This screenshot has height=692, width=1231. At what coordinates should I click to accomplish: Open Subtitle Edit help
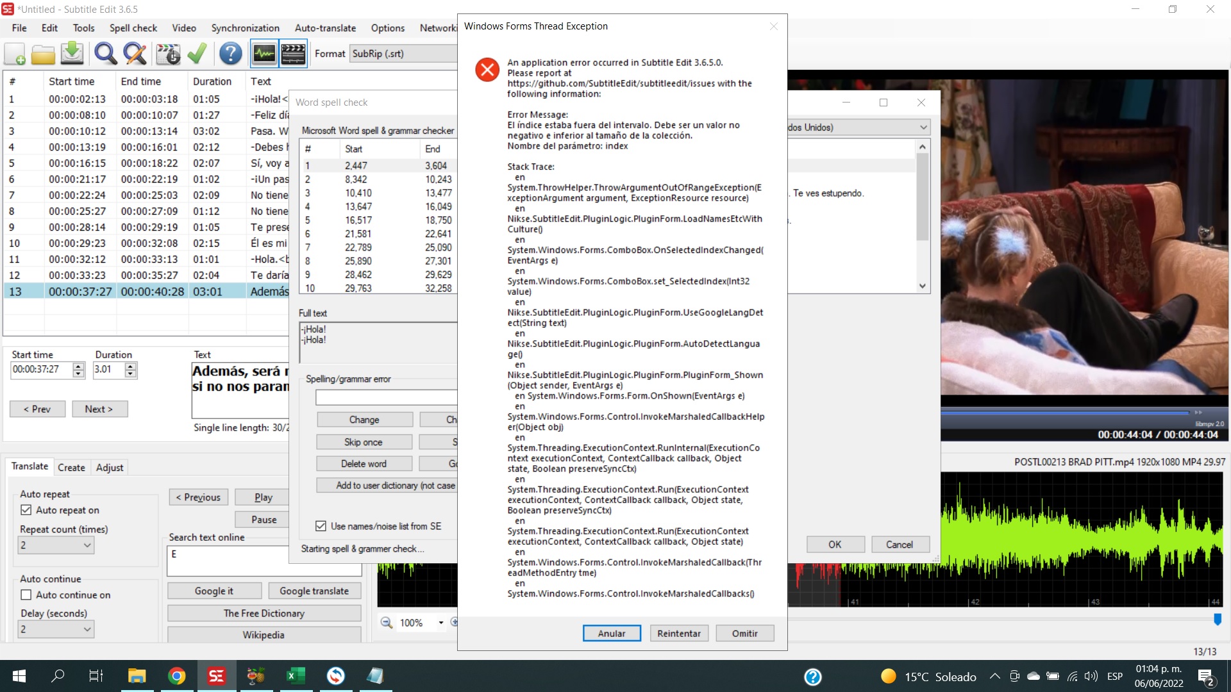click(x=230, y=54)
